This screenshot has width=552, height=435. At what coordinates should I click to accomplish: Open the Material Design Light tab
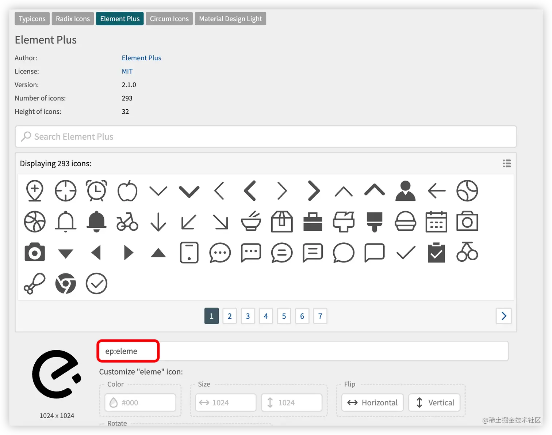(x=230, y=19)
